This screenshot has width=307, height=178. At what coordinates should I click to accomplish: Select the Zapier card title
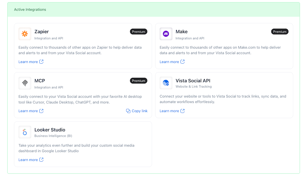click(x=41, y=32)
